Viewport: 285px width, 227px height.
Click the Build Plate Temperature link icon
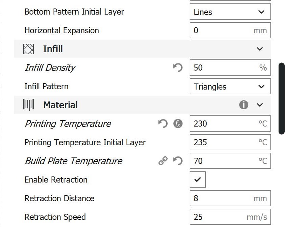163,161
